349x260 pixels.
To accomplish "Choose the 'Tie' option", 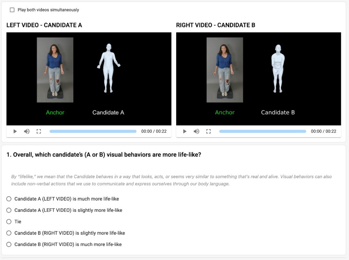I will point(9,222).
